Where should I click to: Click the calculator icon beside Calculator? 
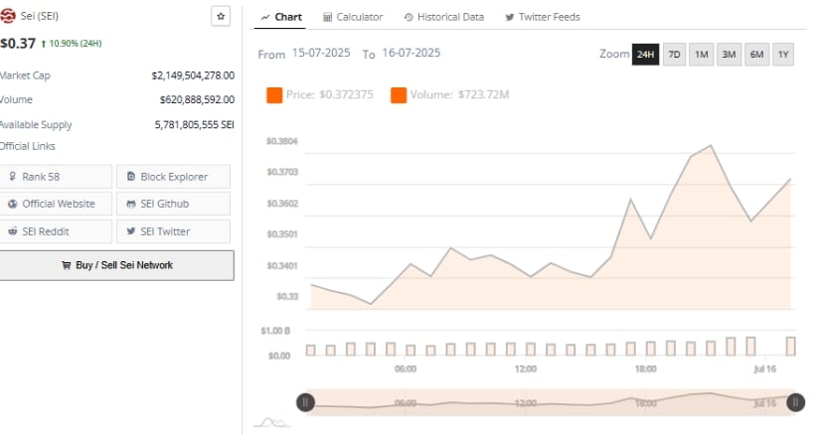point(327,17)
